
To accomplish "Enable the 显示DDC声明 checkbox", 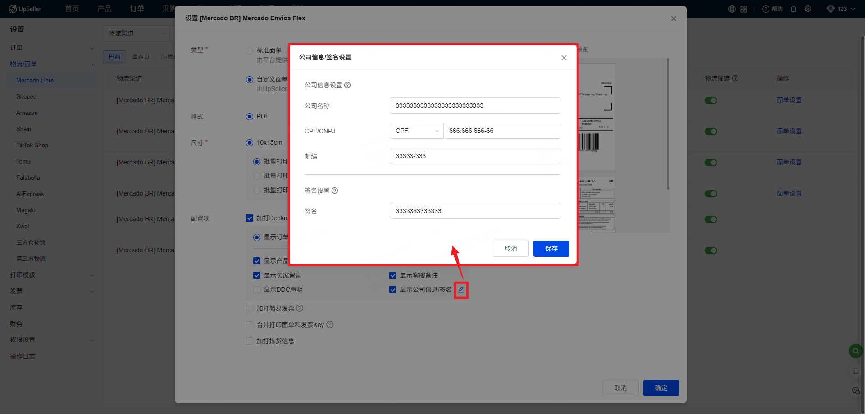I will 257,290.
